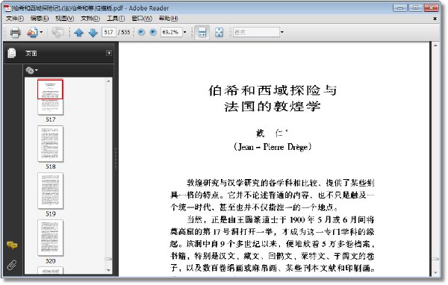Image resolution: width=448 pixels, height=285 pixels.
Task: Open dropdown arrow beside create PDF icon
Action: (x=41, y=32)
